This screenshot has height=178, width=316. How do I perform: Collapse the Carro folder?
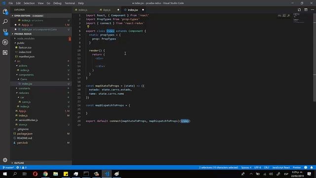point(24,79)
